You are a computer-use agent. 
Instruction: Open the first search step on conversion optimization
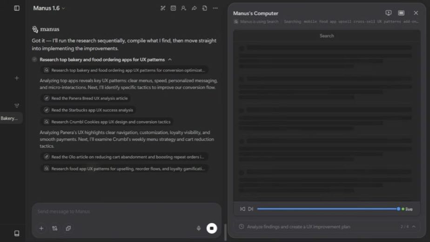tap(125, 70)
